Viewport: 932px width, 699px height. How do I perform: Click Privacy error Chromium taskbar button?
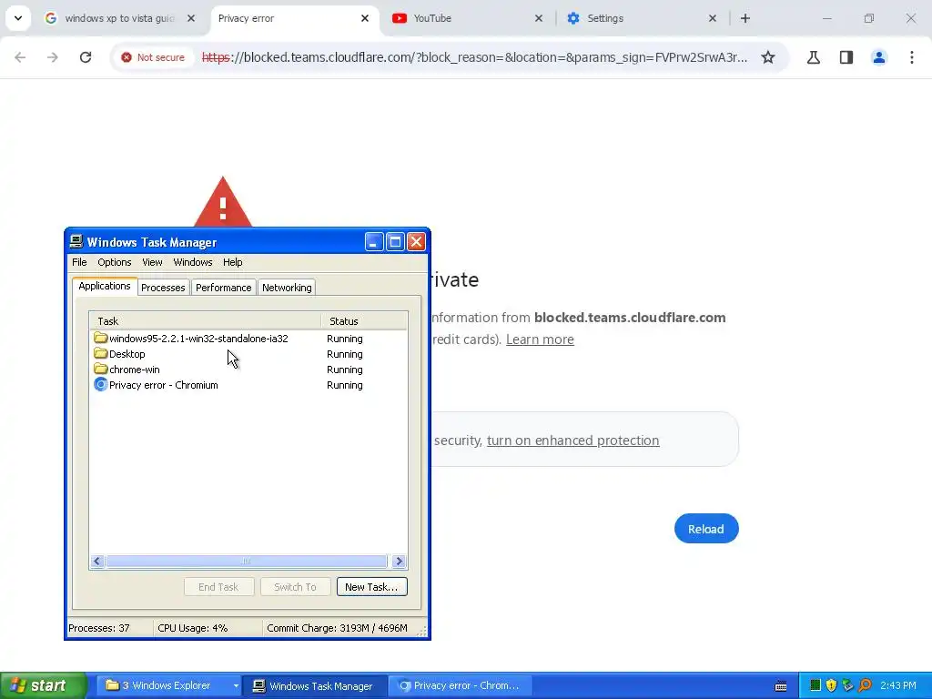pos(460,685)
